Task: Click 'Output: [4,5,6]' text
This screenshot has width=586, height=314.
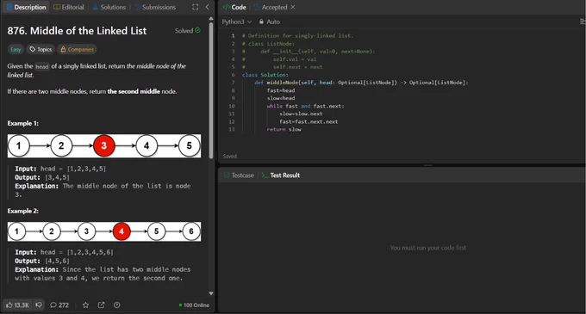Action: [x=42, y=261]
